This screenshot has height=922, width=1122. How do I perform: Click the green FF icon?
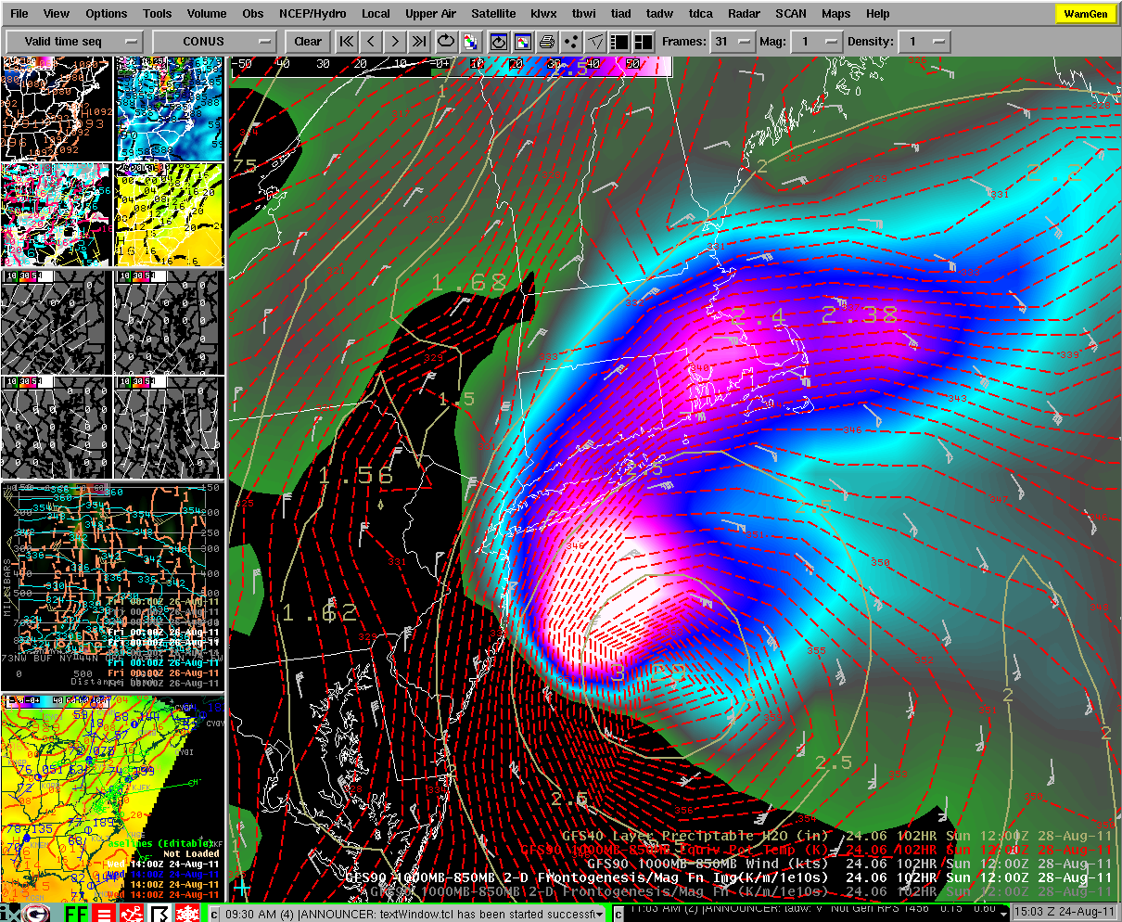(x=76, y=913)
